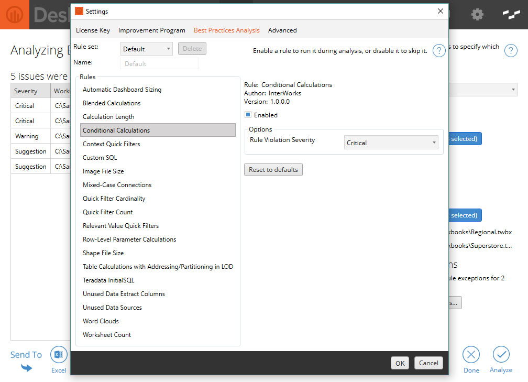This screenshot has height=382, width=528.
Task: Select the Custom SQL rule
Action: [100, 158]
